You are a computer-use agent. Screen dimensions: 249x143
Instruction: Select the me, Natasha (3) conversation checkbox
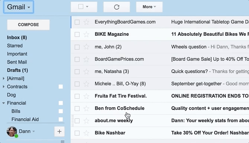(x=77, y=71)
